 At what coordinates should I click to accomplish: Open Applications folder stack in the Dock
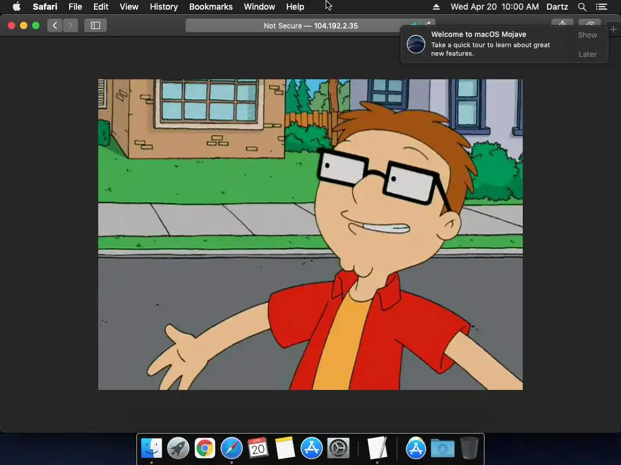[x=415, y=449]
